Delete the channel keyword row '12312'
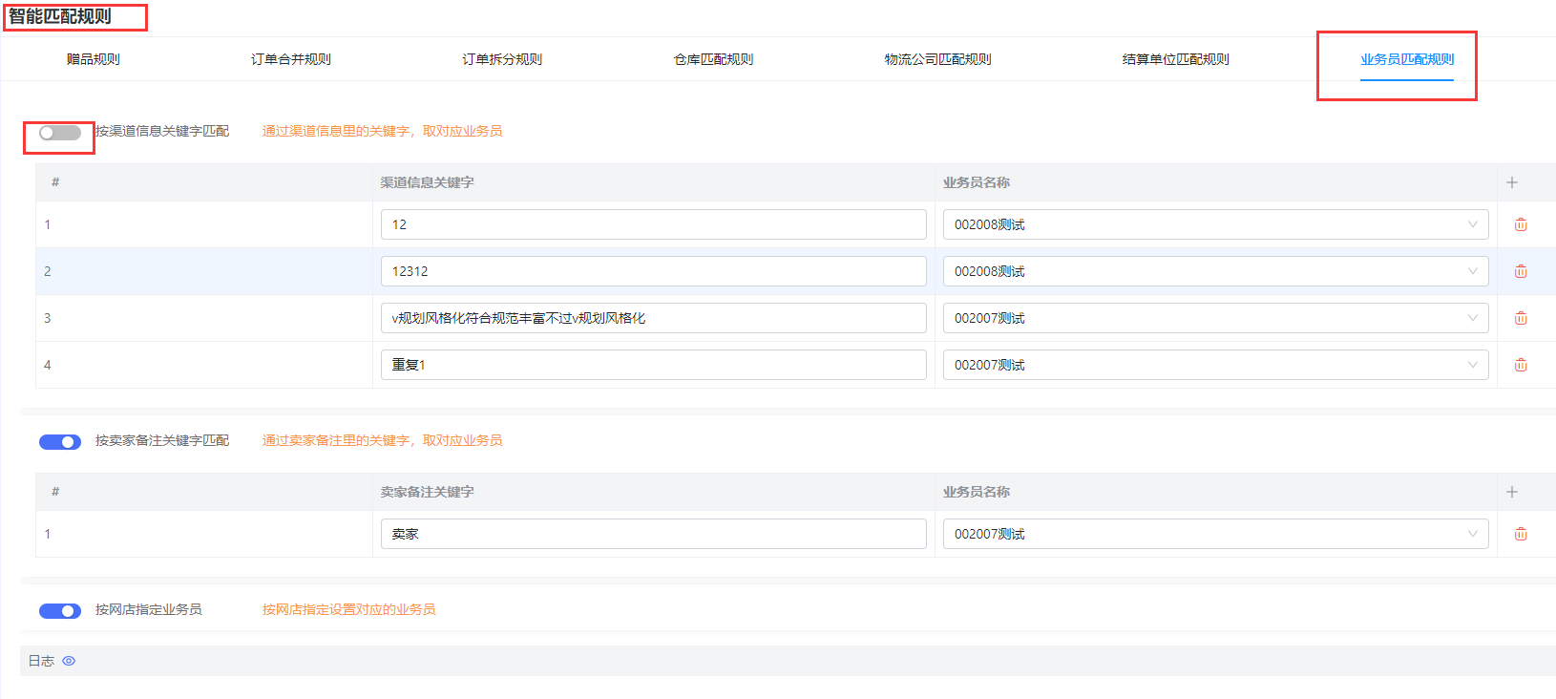 [1521, 271]
